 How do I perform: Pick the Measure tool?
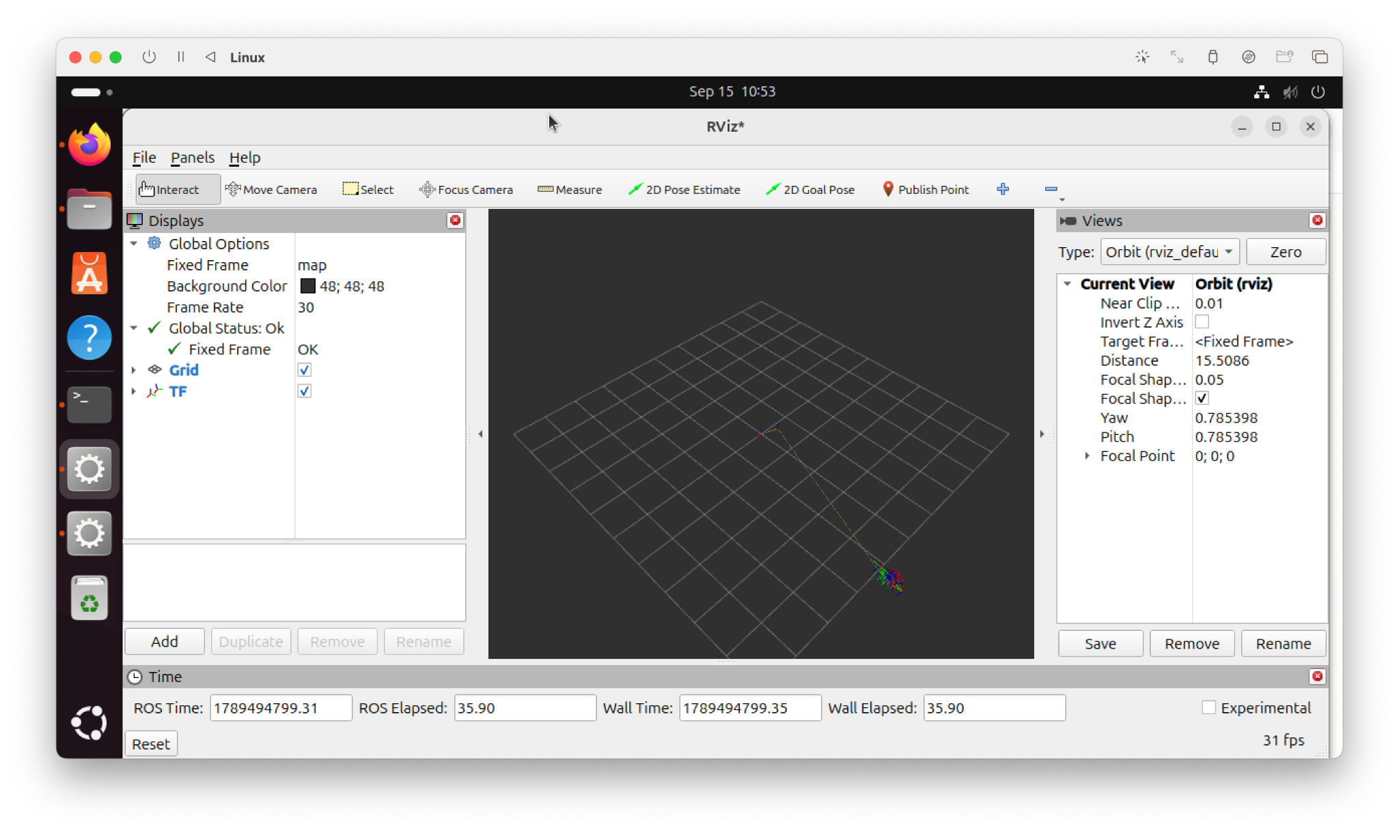tap(570, 189)
